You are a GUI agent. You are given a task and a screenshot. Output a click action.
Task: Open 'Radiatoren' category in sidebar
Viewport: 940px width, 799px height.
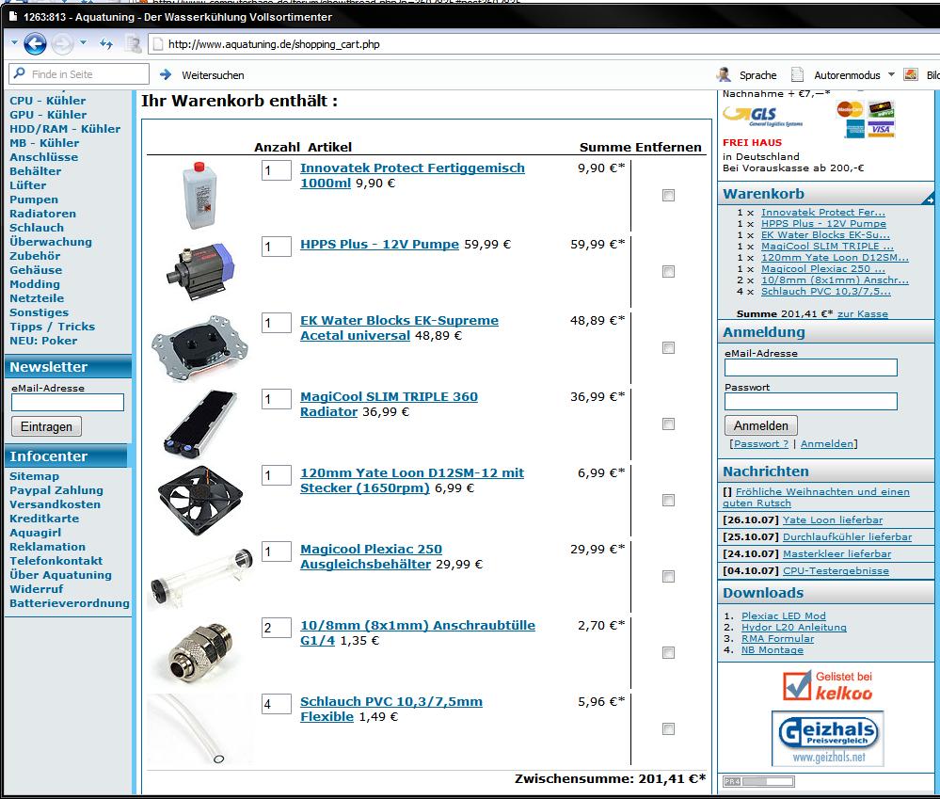point(42,214)
